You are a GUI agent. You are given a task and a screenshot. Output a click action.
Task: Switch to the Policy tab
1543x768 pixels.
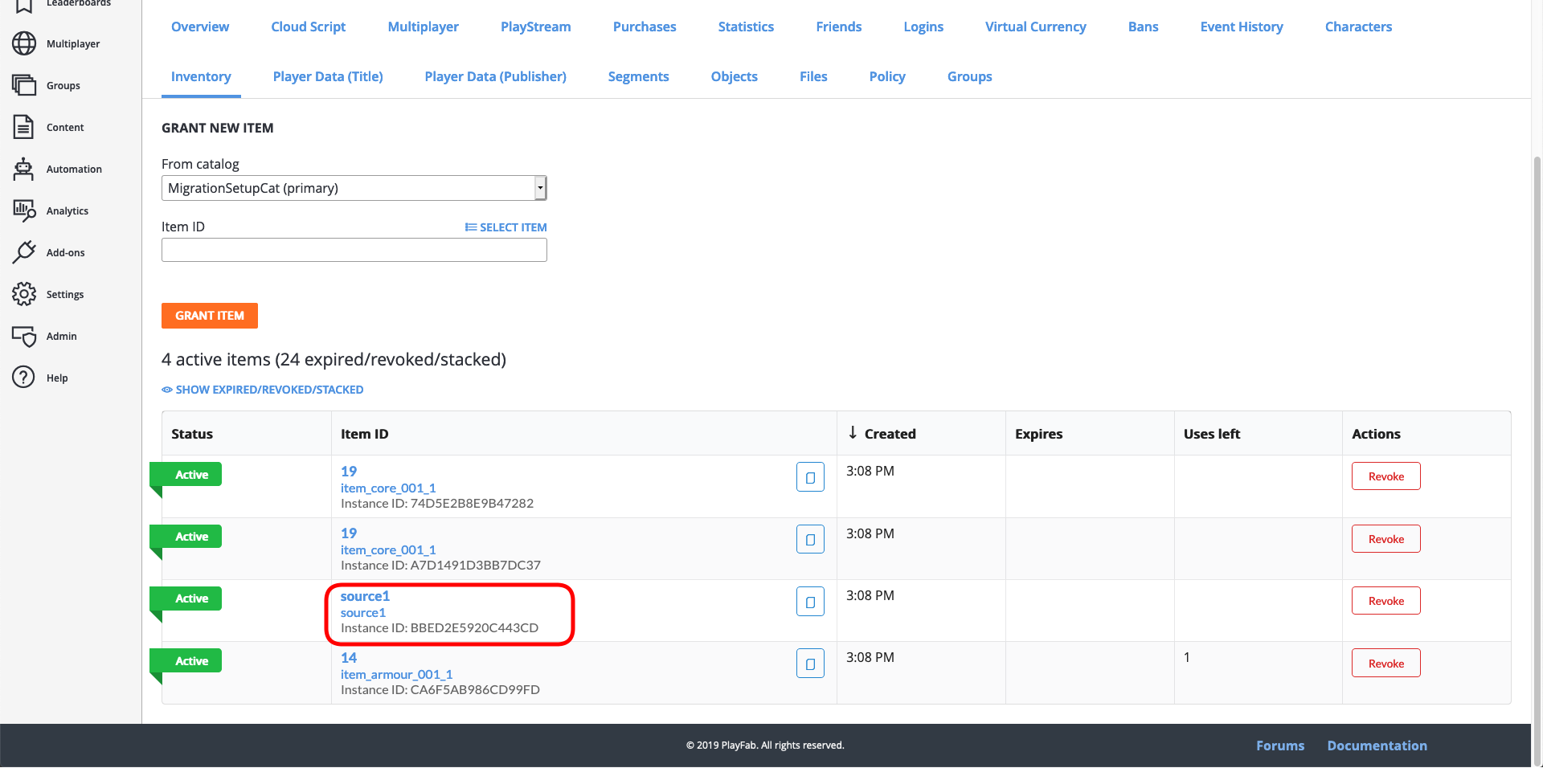887,76
